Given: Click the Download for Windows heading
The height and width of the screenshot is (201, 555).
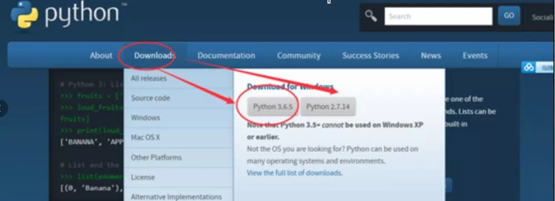Looking at the screenshot, I should pyautogui.click(x=290, y=87).
